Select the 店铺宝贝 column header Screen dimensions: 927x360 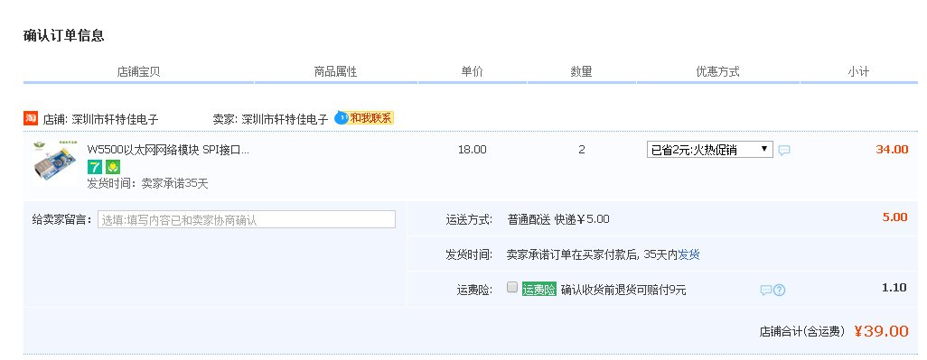(139, 72)
